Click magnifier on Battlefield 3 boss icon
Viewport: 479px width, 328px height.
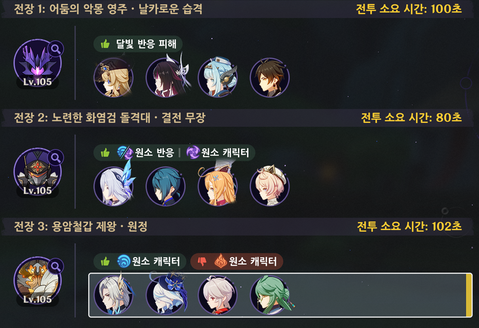pyautogui.click(x=55, y=265)
